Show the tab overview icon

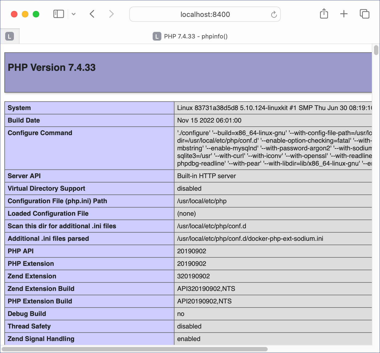[364, 14]
